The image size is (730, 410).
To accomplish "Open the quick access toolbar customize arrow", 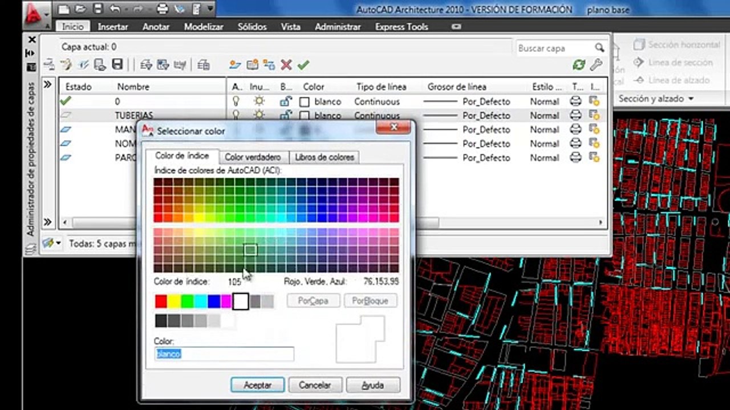I will [x=210, y=9].
